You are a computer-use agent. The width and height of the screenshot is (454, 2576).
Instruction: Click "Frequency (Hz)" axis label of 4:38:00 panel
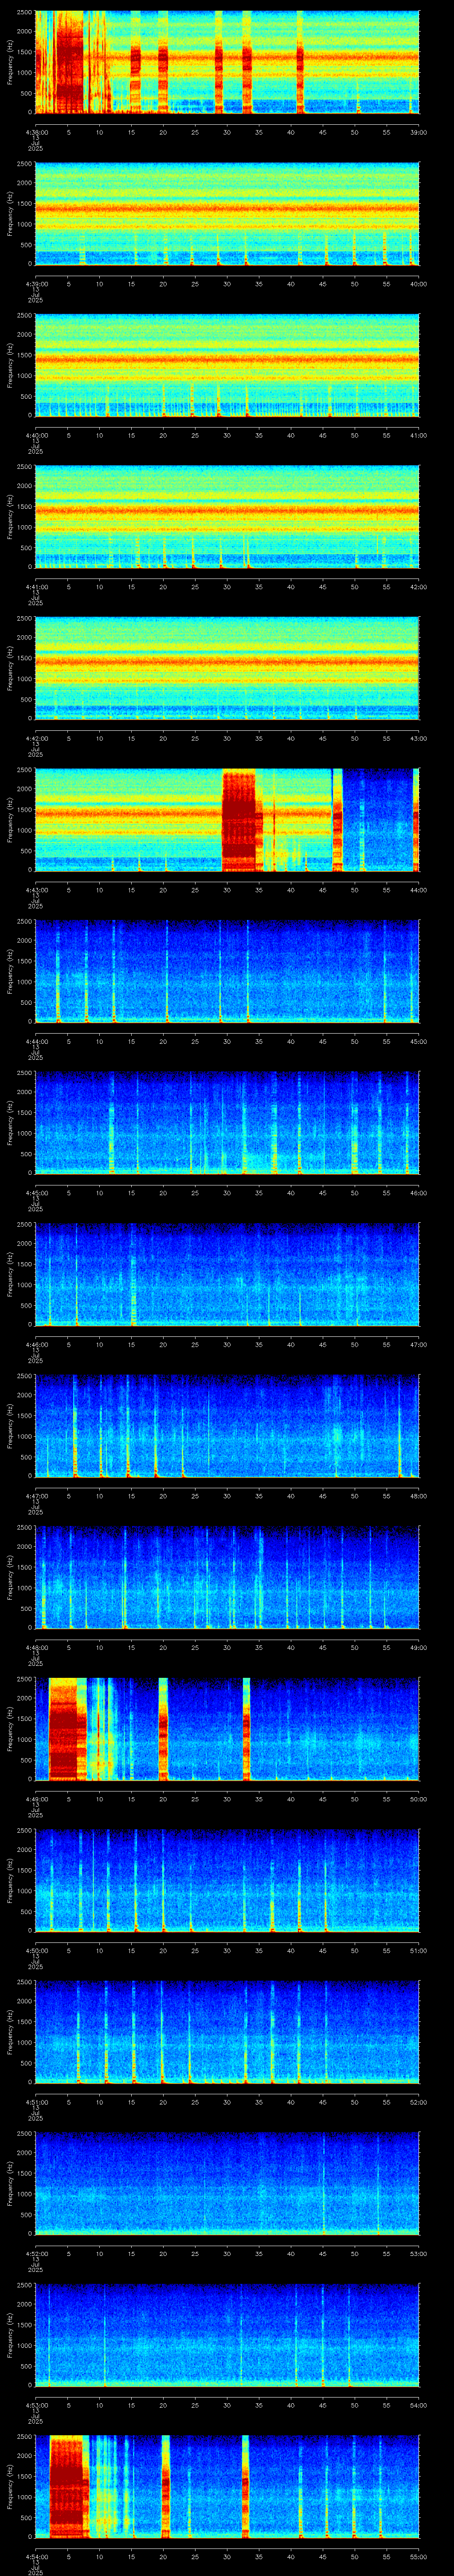[10, 62]
